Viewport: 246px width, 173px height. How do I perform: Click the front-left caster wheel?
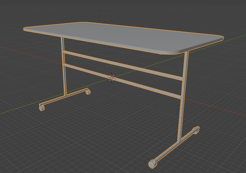[x=42, y=108]
